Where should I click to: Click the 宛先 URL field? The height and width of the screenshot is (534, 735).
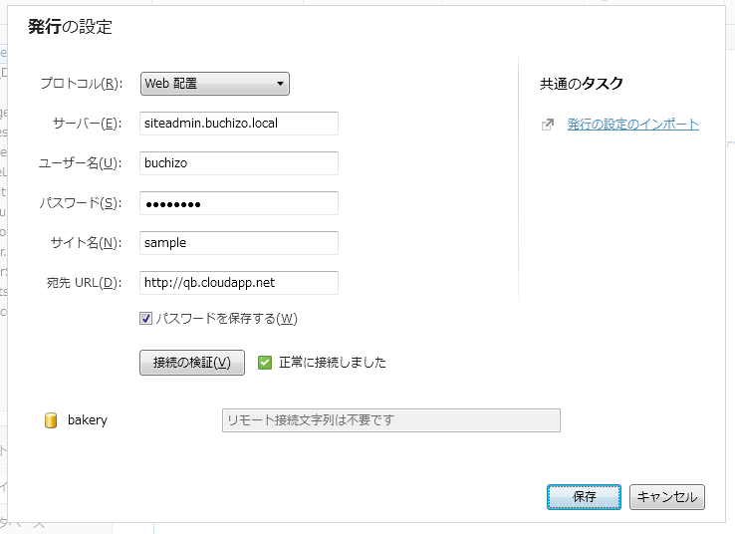click(x=239, y=283)
